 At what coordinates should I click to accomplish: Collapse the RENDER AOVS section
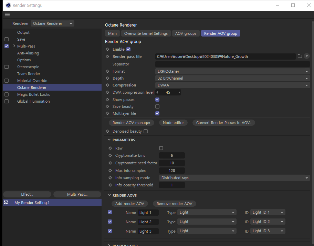coord(109,195)
